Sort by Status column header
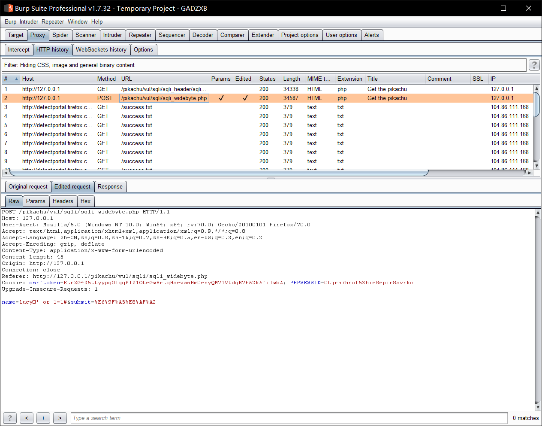The image size is (542, 426). (269, 79)
